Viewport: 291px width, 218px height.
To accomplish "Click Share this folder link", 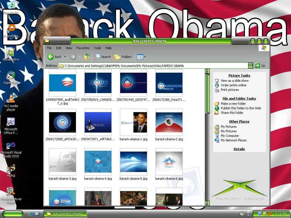I will pos(232,113).
